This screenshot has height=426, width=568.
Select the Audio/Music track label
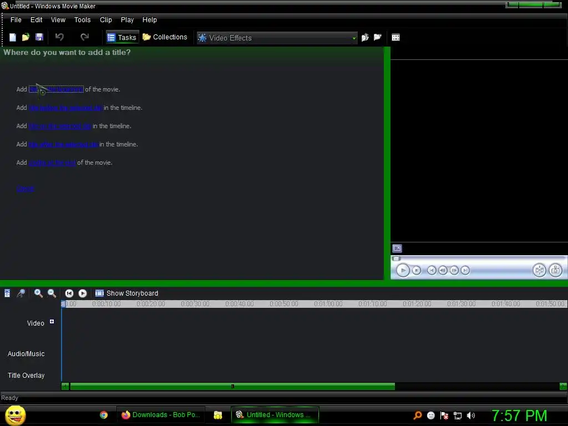pyautogui.click(x=26, y=353)
